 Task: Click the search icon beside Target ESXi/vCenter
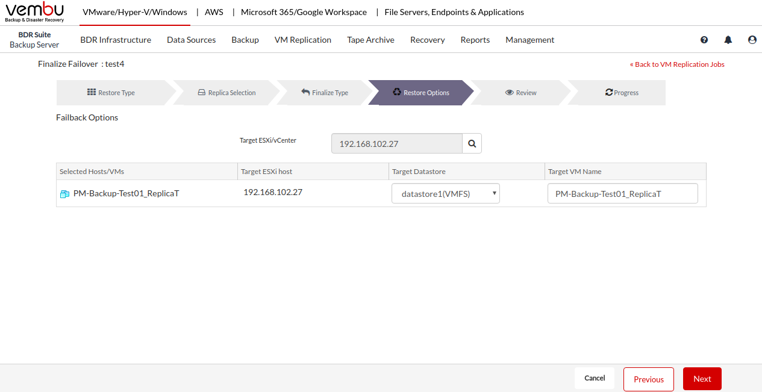(472, 144)
